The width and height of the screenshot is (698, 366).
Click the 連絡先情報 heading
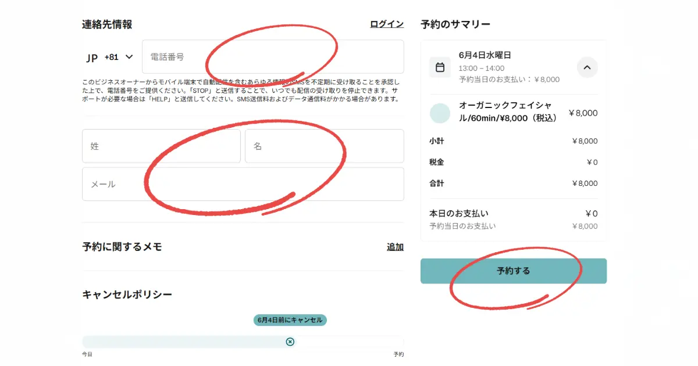(x=107, y=24)
